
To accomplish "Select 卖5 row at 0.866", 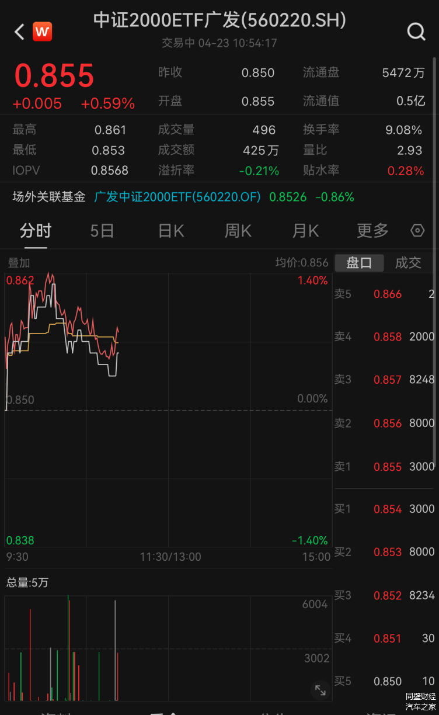I will click(x=384, y=294).
